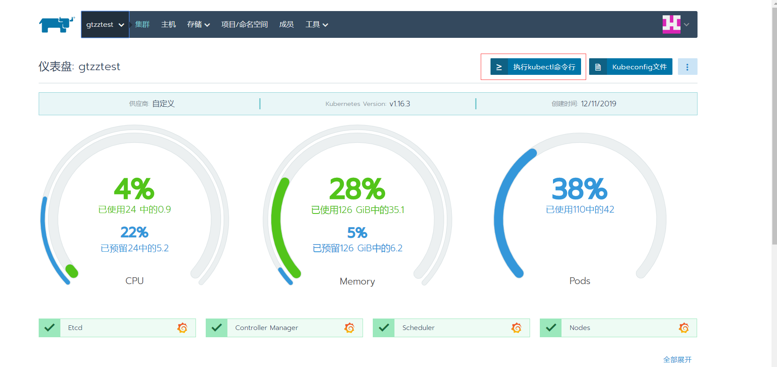Click the 创建时间 12/11/2019 text
The image size is (777, 367).
[584, 104]
